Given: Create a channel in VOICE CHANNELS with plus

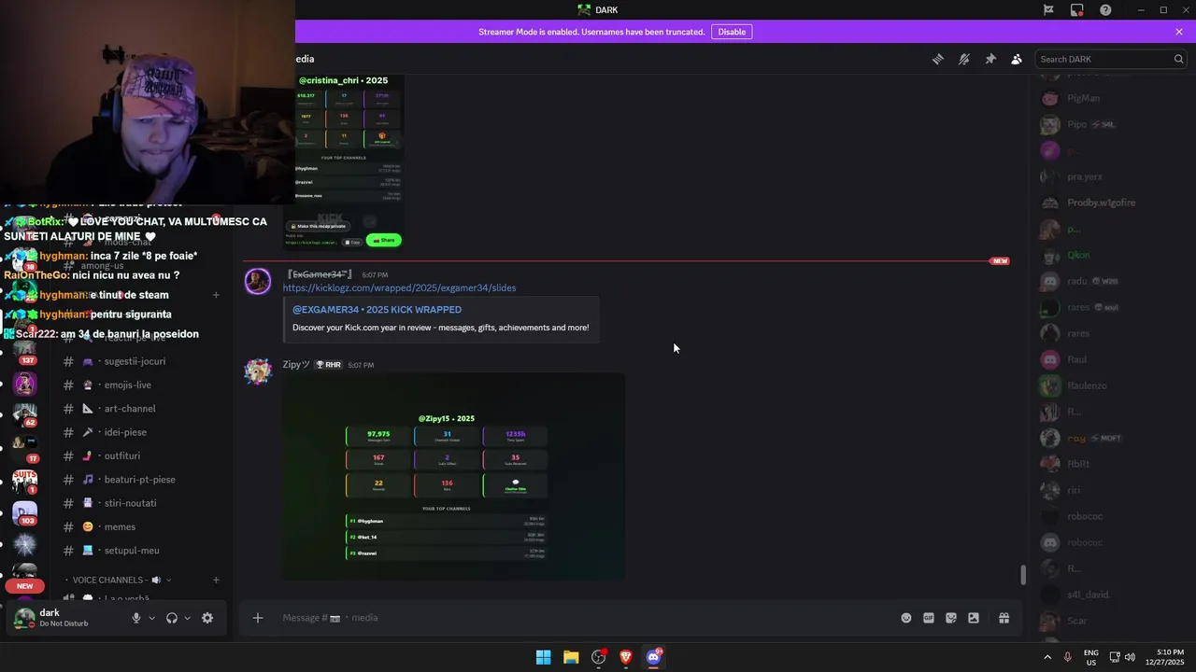Looking at the screenshot, I should click(x=216, y=580).
